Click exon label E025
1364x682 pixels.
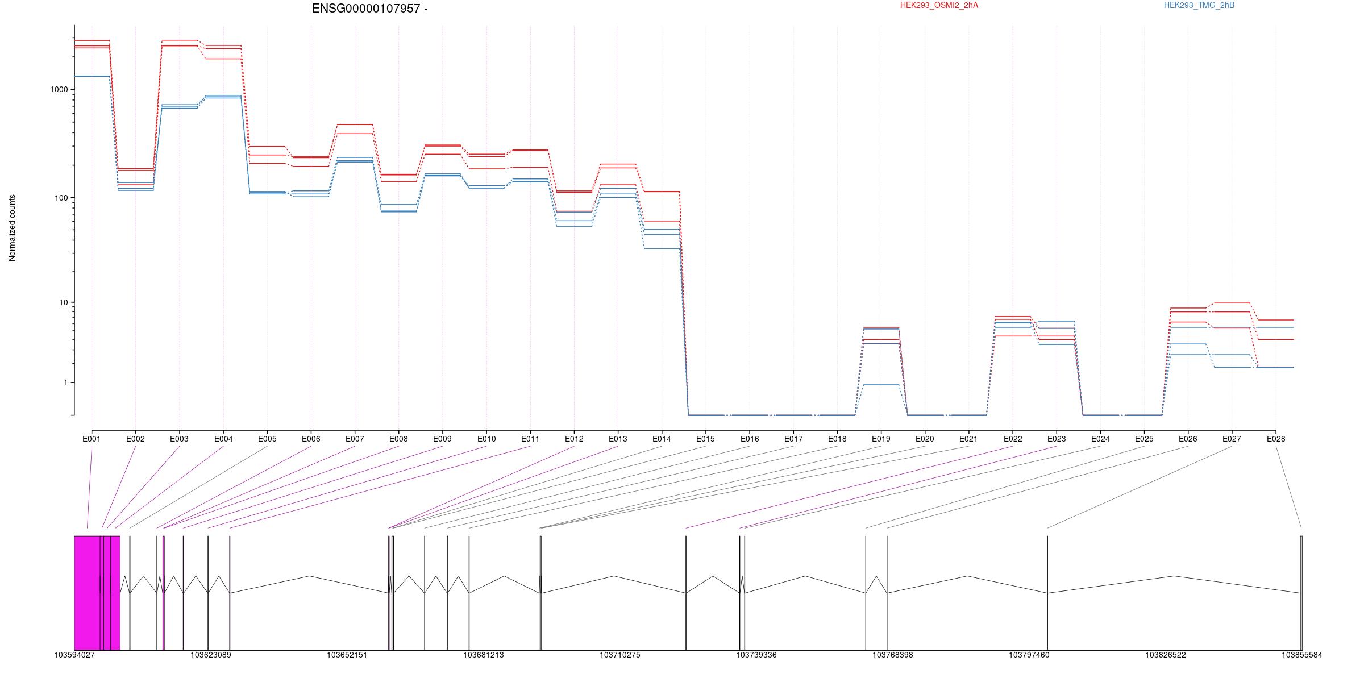tap(1144, 439)
